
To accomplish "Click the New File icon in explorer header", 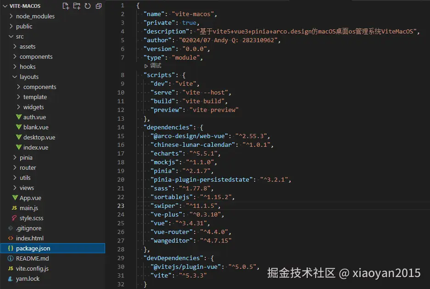I will click(66, 6).
